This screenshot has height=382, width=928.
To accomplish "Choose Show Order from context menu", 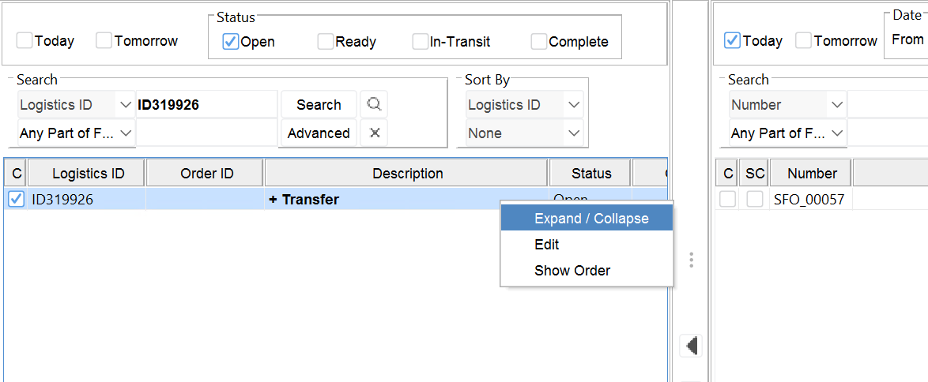I will point(572,271).
